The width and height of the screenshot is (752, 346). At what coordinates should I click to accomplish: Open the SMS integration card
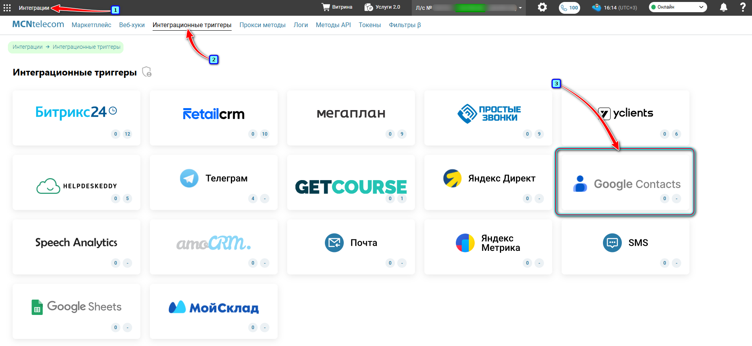[x=625, y=247]
